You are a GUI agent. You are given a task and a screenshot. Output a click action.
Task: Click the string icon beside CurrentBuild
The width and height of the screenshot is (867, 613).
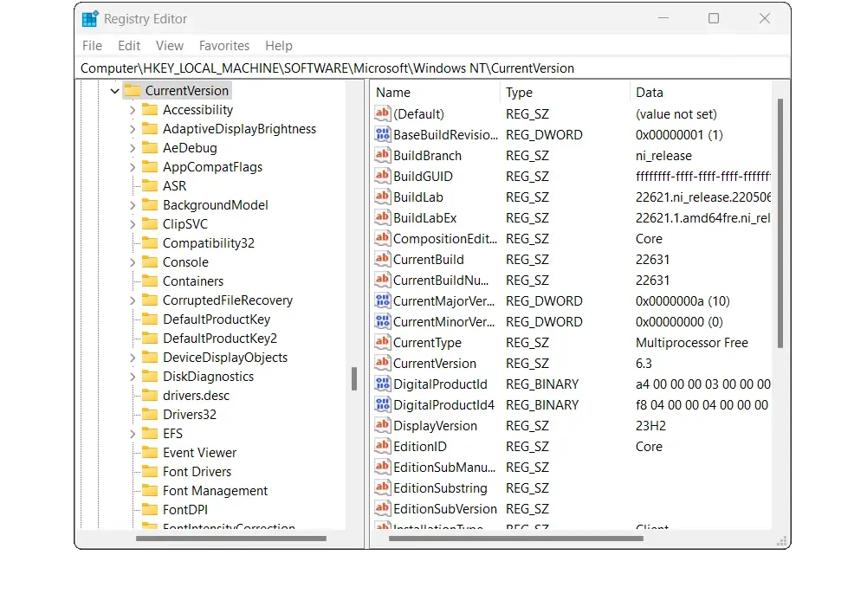point(382,259)
